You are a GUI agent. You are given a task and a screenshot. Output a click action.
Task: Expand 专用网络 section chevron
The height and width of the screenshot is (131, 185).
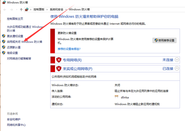[x=177, y=60]
